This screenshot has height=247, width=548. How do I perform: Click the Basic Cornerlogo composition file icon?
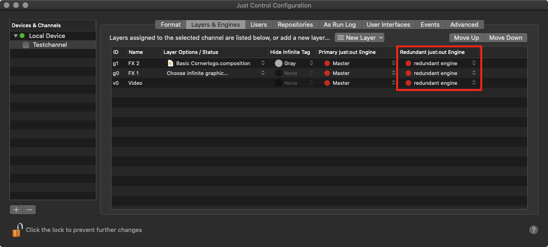pyautogui.click(x=171, y=63)
